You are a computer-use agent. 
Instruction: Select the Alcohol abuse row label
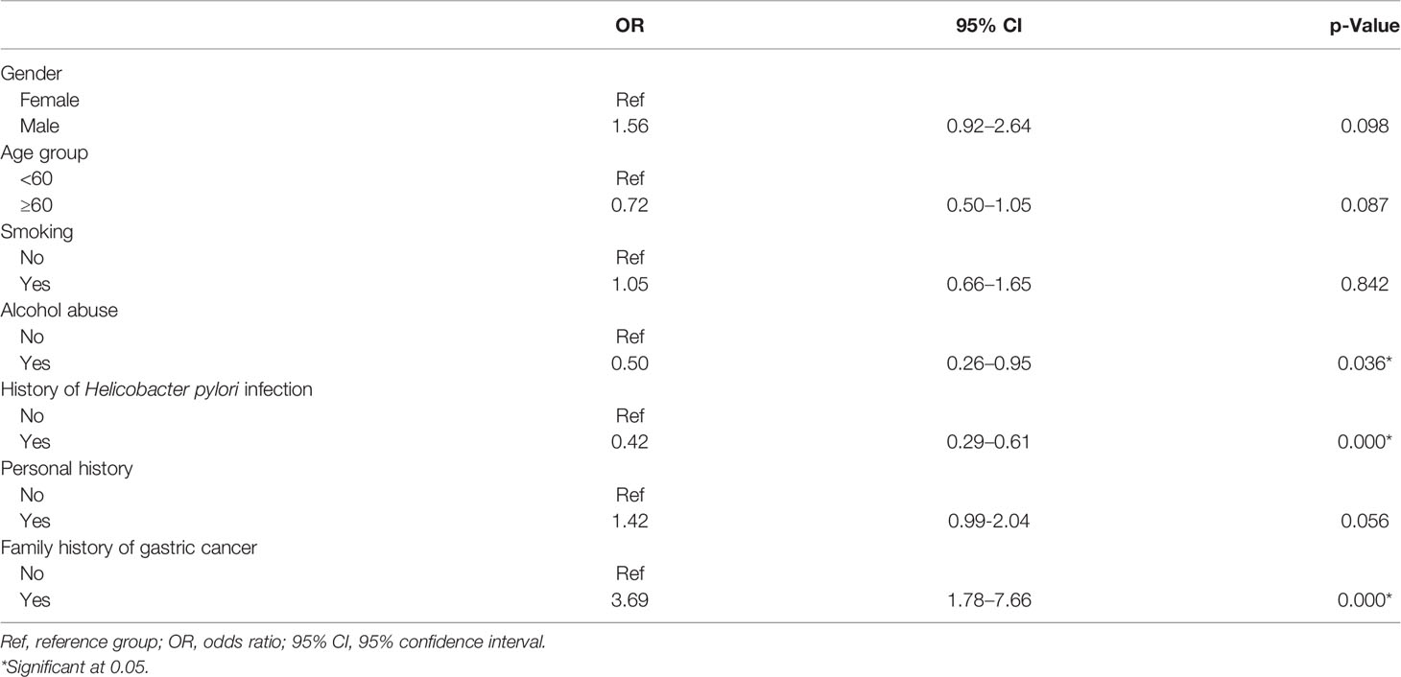click(55, 311)
